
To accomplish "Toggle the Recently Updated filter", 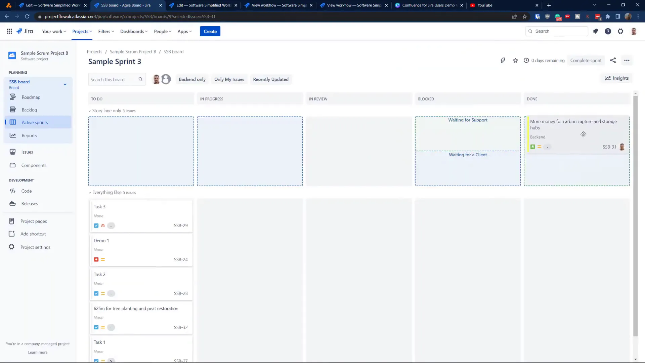I will pyautogui.click(x=270, y=79).
